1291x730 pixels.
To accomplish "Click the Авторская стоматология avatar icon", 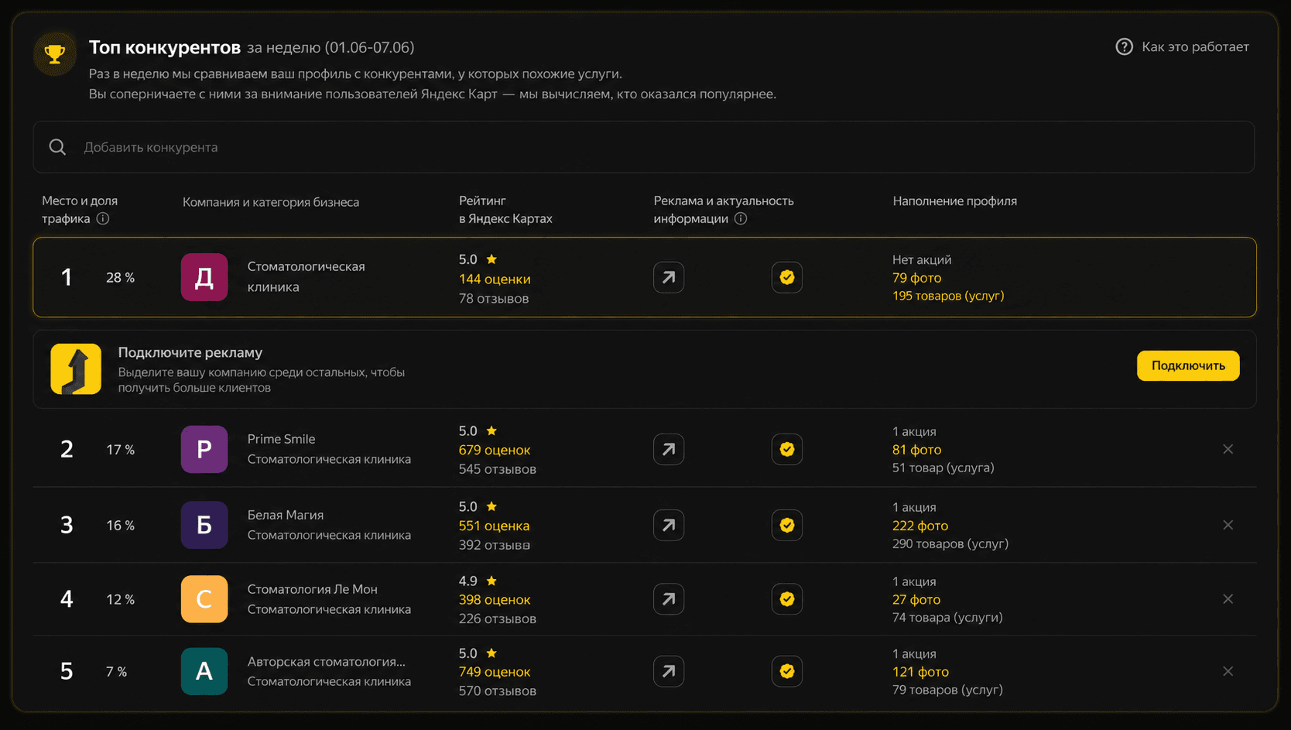I will 204,671.
